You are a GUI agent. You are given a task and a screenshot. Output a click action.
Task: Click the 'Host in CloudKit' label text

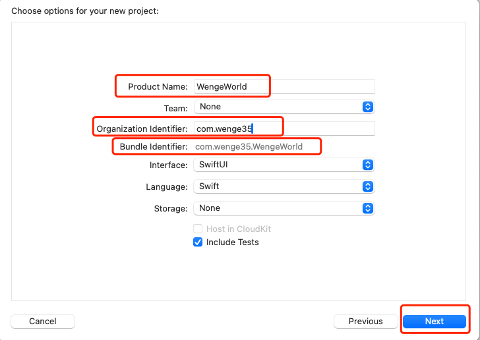pos(238,229)
